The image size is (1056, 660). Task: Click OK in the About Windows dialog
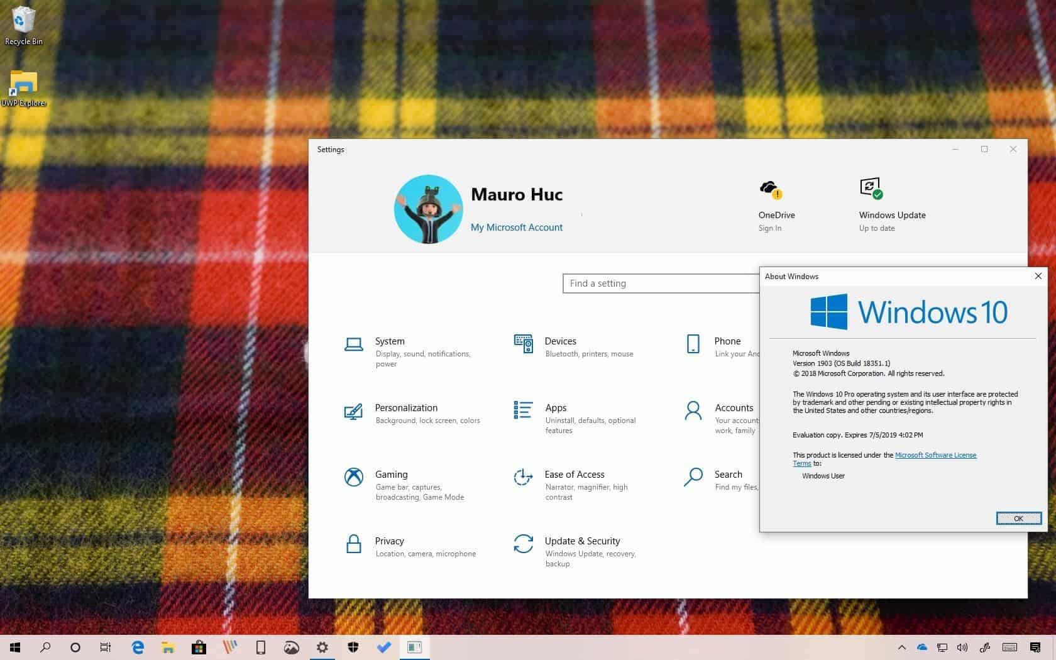[x=1018, y=519]
